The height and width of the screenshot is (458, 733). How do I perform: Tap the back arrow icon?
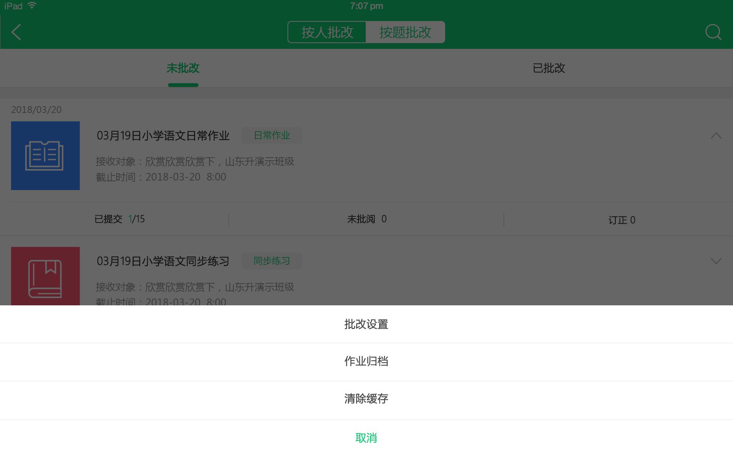(x=16, y=32)
